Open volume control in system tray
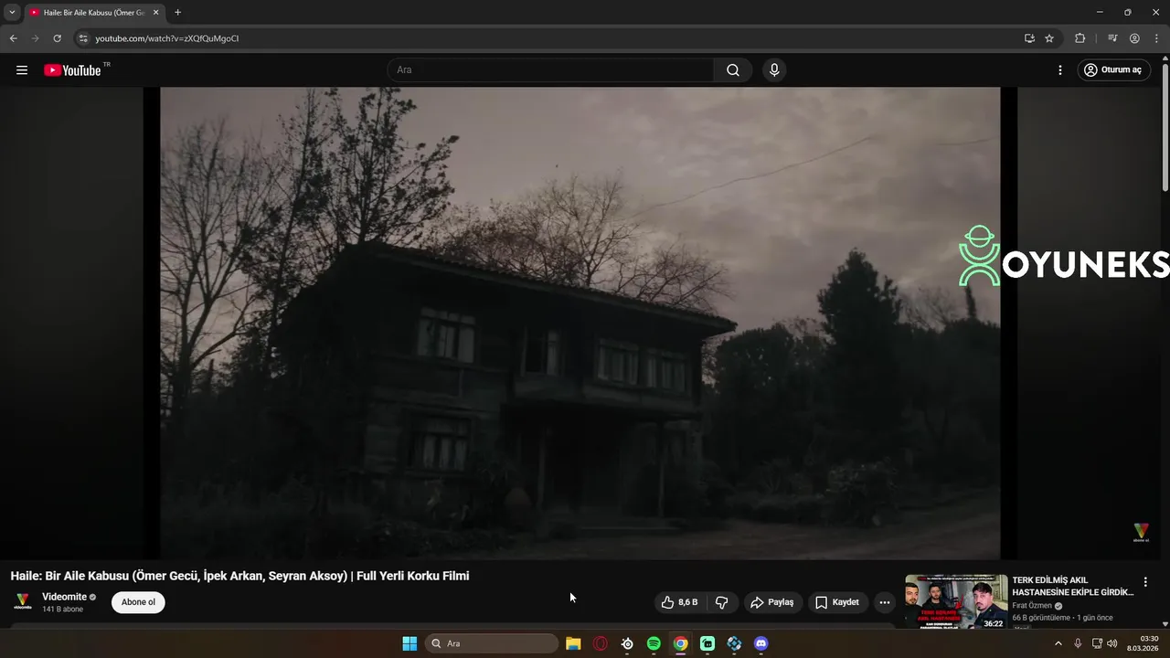 click(1112, 643)
